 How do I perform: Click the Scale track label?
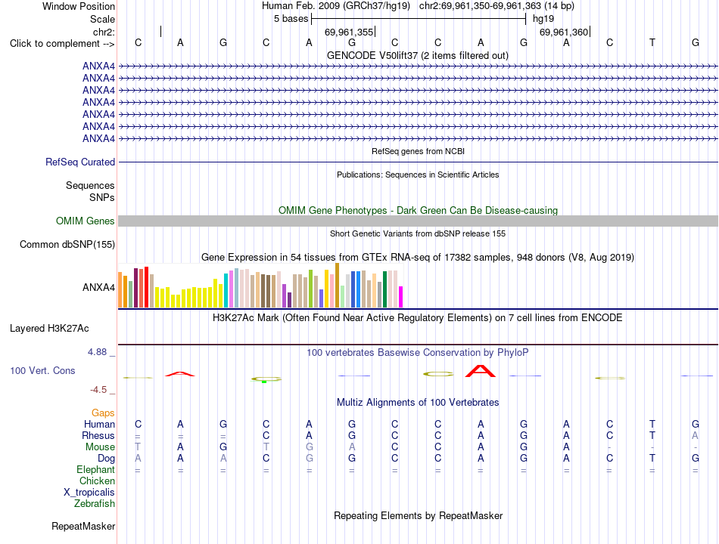tap(102, 19)
